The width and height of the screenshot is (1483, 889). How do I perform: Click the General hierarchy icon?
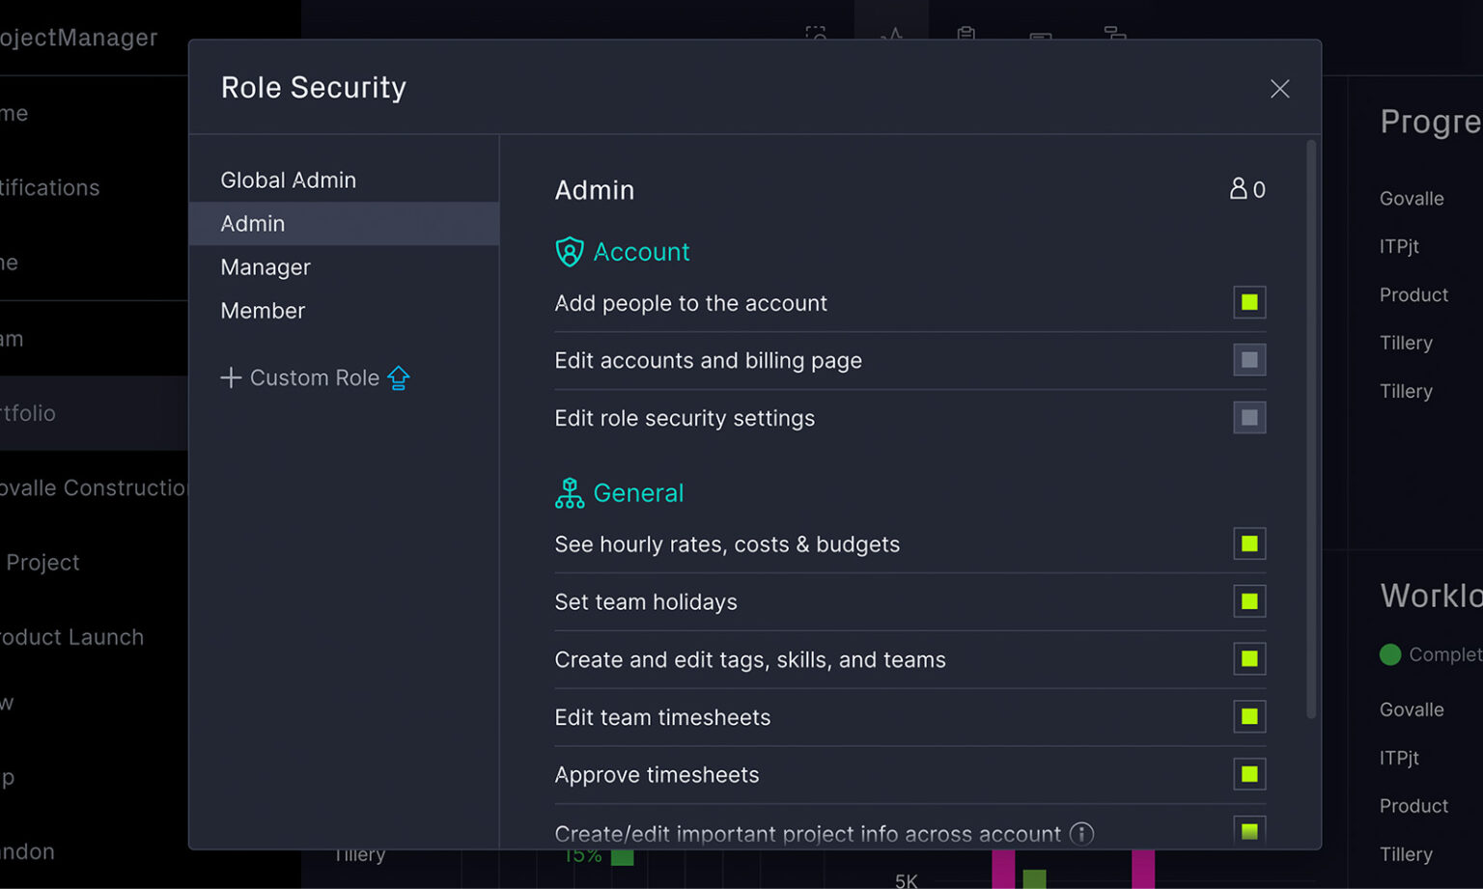click(x=570, y=493)
